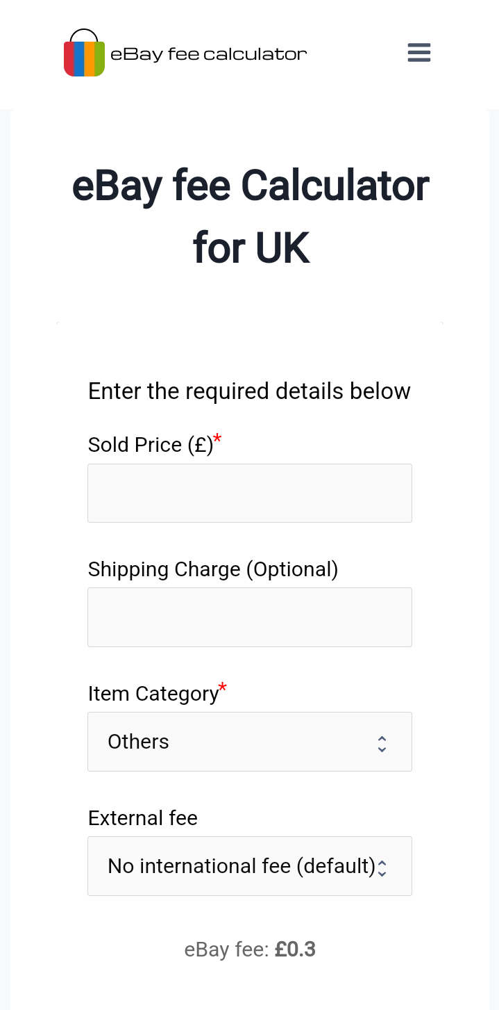Focus the Shipping Charge input box

click(x=250, y=617)
